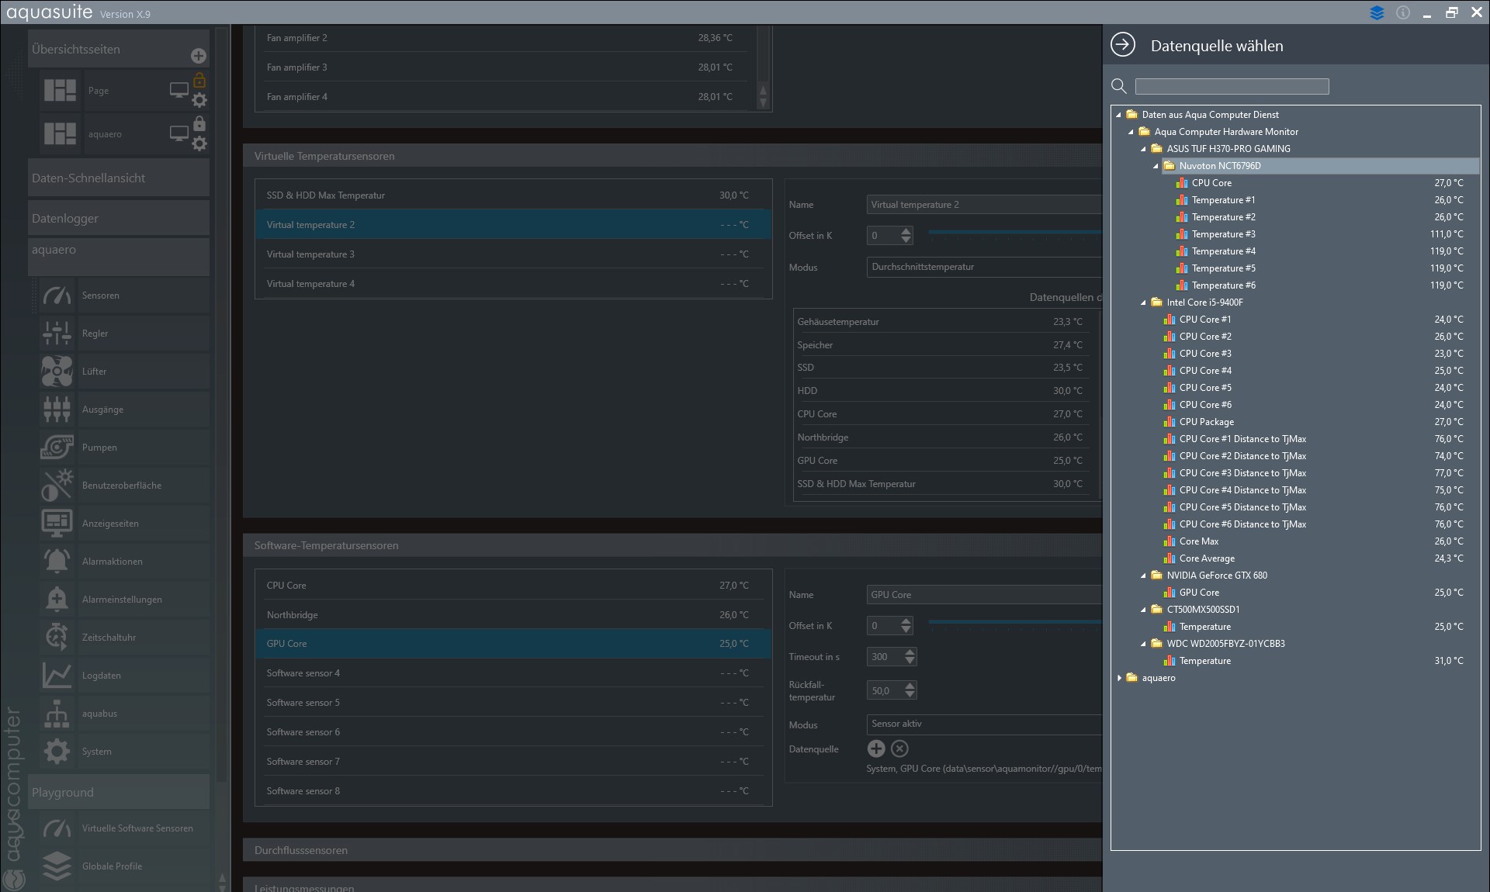Open the Daten-Schnellansicht section
Screen dimensions: 1490x892
pos(118,178)
